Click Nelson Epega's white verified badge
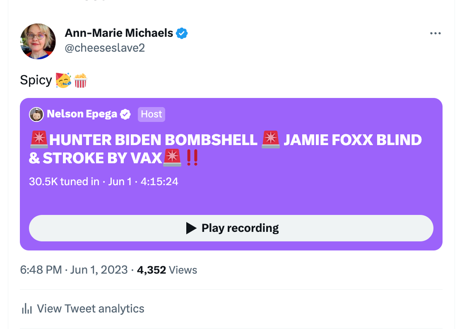 [125, 114]
